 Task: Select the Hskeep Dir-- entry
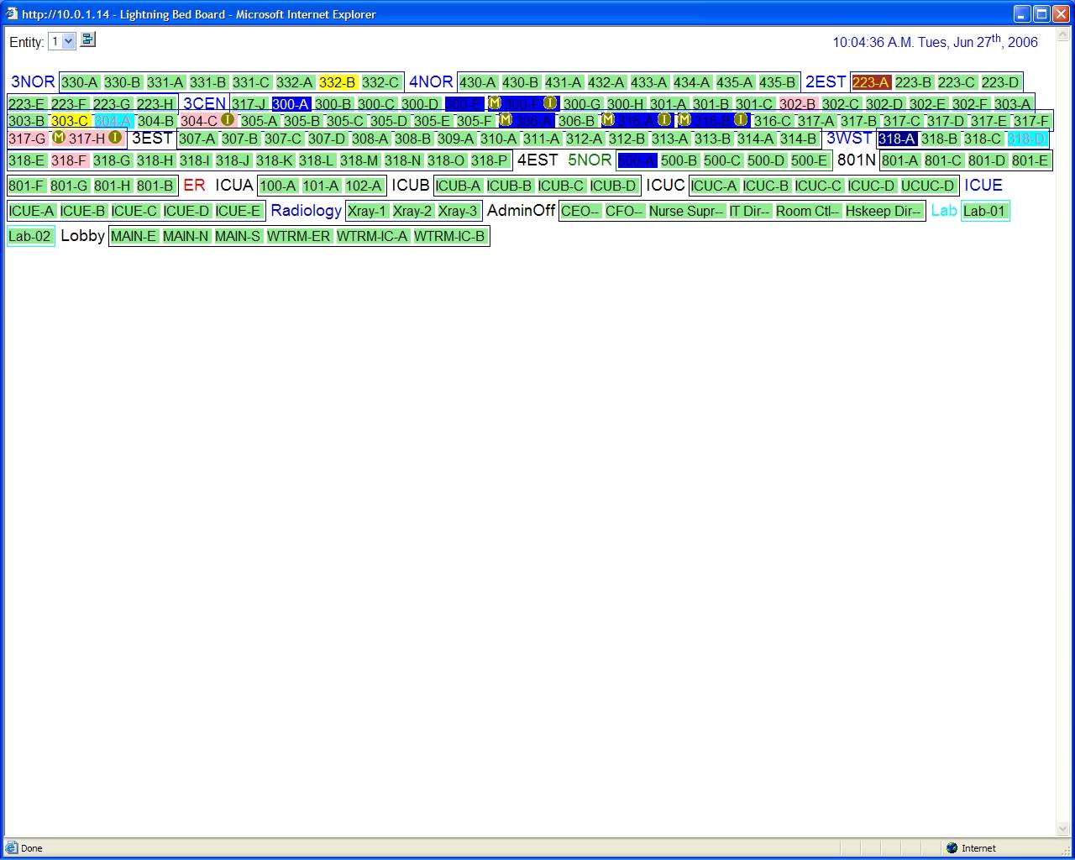(884, 211)
